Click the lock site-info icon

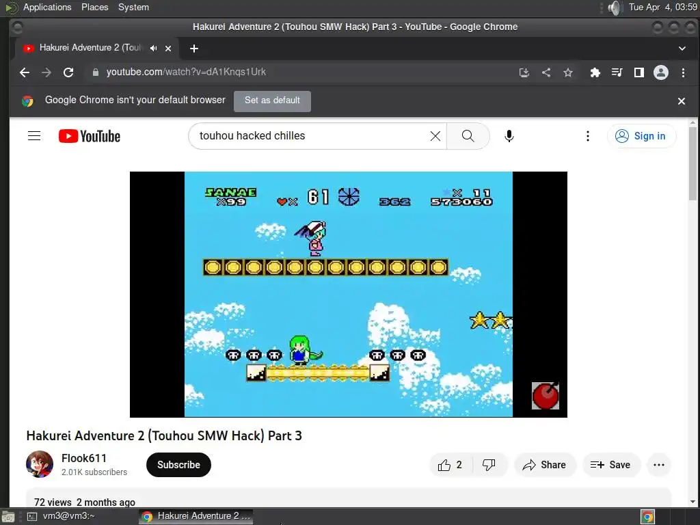[95, 72]
